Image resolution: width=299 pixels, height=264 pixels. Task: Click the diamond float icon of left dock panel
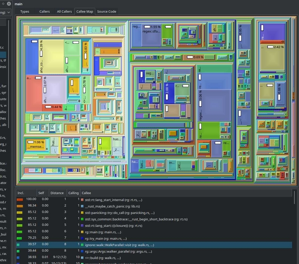coord(3,4)
